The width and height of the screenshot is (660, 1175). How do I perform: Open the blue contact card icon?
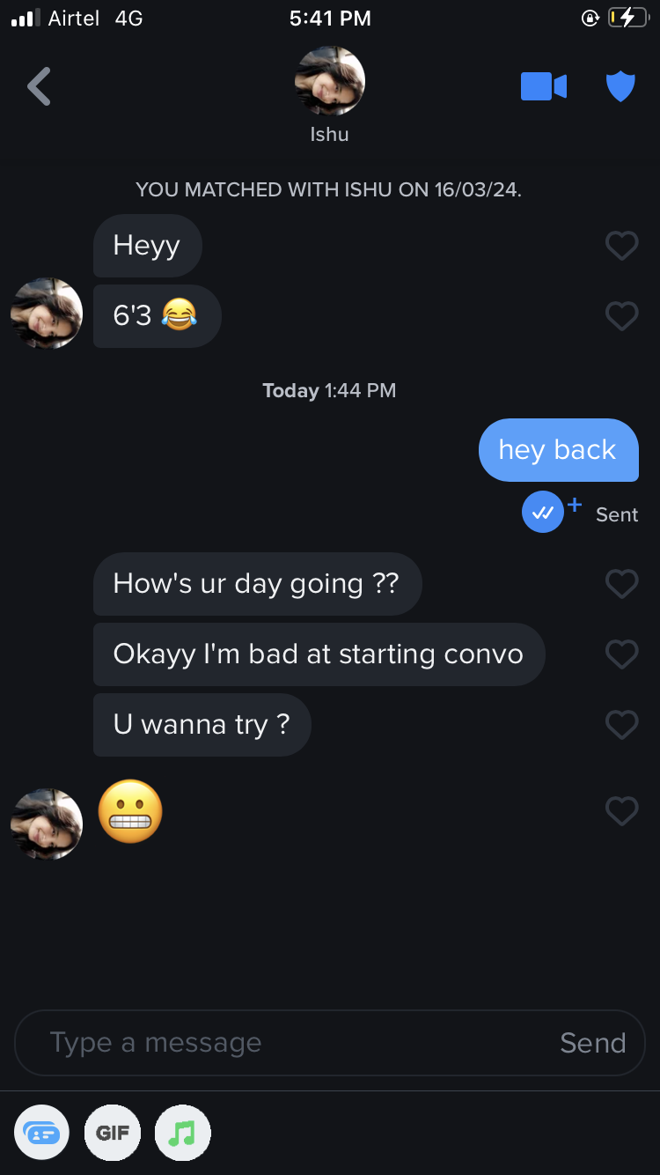click(x=41, y=1133)
